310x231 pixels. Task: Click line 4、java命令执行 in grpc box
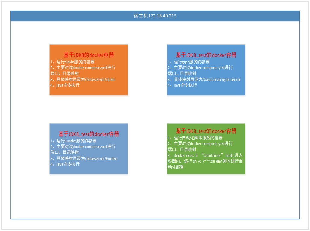click(182, 85)
